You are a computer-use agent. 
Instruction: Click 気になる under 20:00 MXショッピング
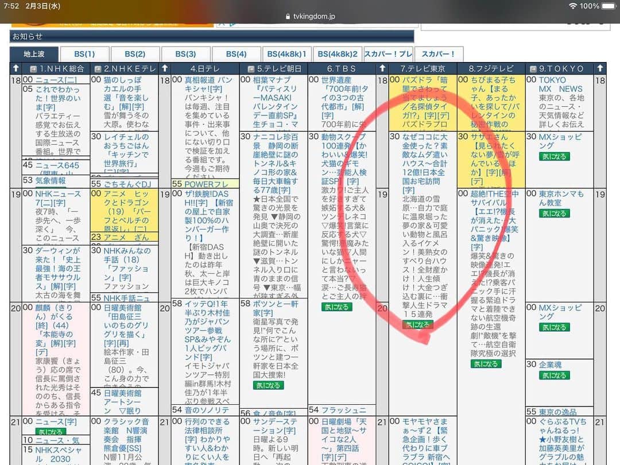coord(555,327)
